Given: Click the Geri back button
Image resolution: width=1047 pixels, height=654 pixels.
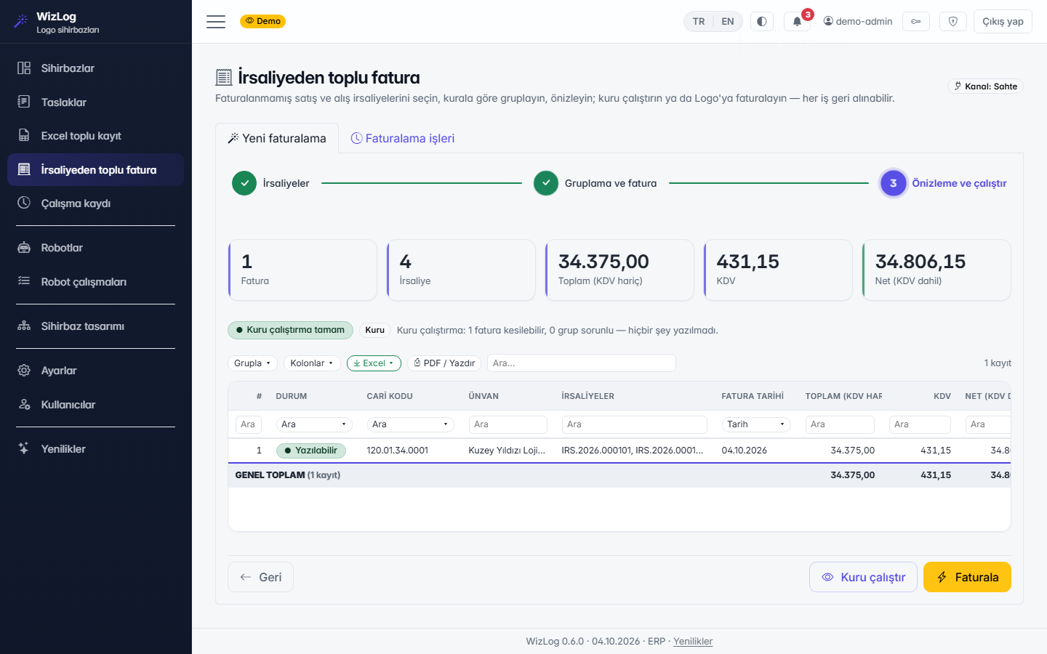Looking at the screenshot, I should pyautogui.click(x=260, y=577).
